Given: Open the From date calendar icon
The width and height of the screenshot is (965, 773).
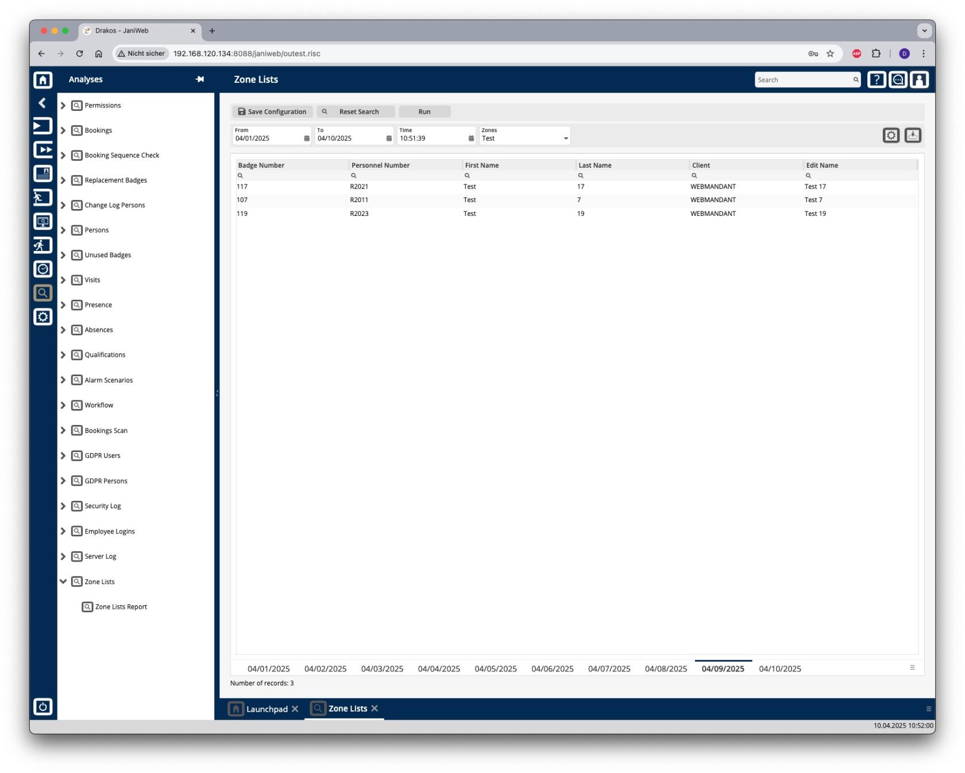Looking at the screenshot, I should click(x=307, y=138).
